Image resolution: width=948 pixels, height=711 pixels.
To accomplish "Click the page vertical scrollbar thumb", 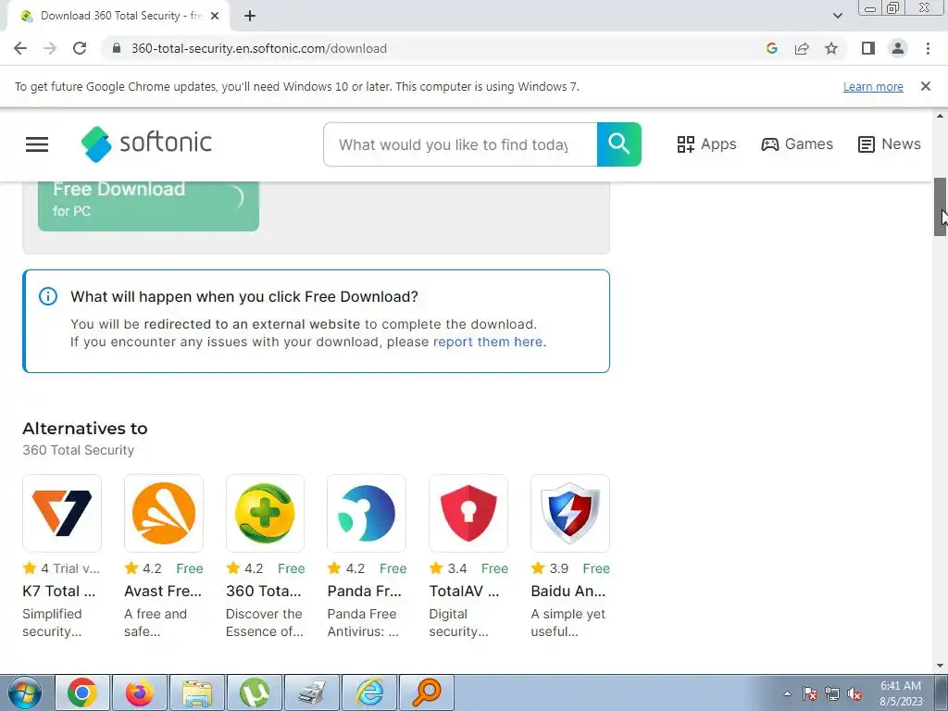I will tap(941, 206).
